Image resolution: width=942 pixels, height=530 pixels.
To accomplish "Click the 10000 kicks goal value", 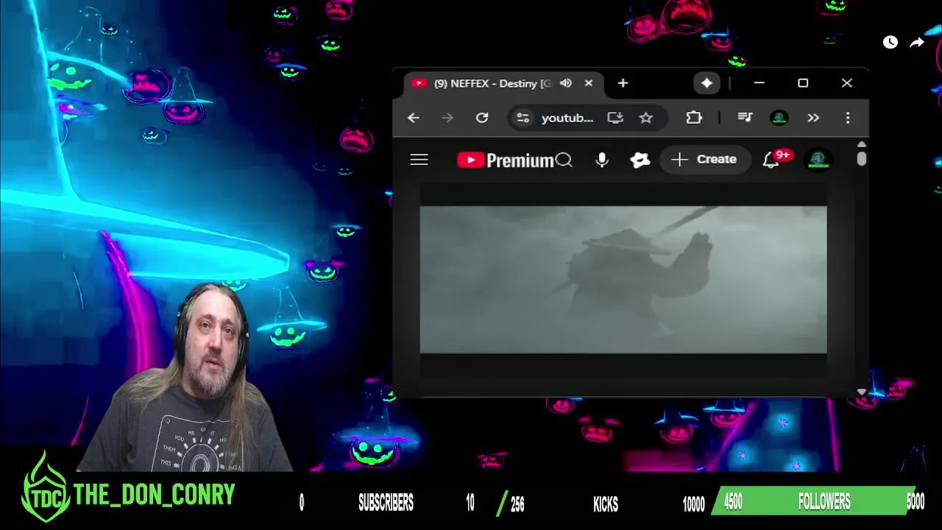I will pos(693,504).
